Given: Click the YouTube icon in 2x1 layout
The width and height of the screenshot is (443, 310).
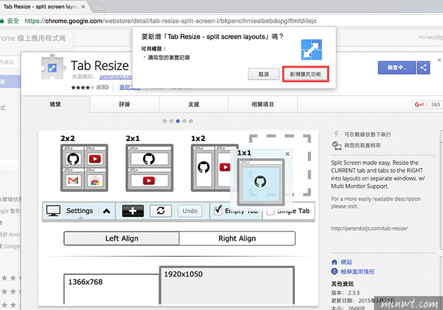Looking at the screenshot, I should [149, 180].
